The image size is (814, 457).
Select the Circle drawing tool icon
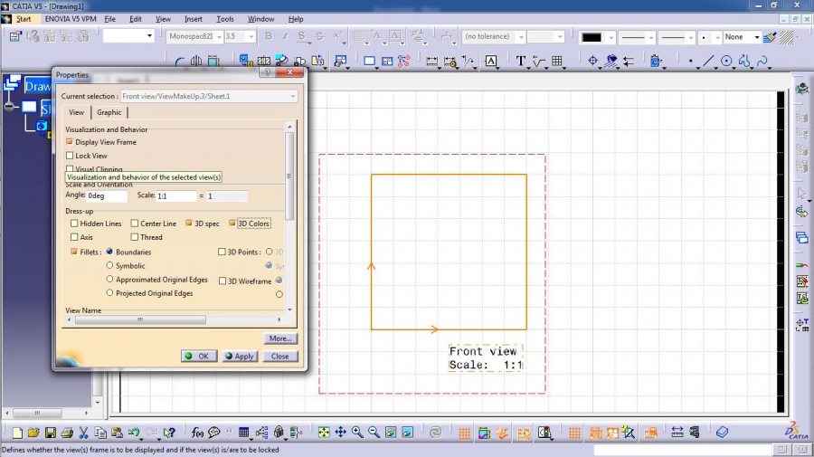pos(727,62)
